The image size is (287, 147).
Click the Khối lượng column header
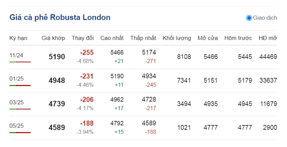[177, 38]
